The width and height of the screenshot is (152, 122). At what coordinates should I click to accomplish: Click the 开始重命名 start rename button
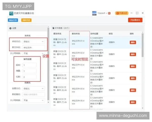click(135, 20)
